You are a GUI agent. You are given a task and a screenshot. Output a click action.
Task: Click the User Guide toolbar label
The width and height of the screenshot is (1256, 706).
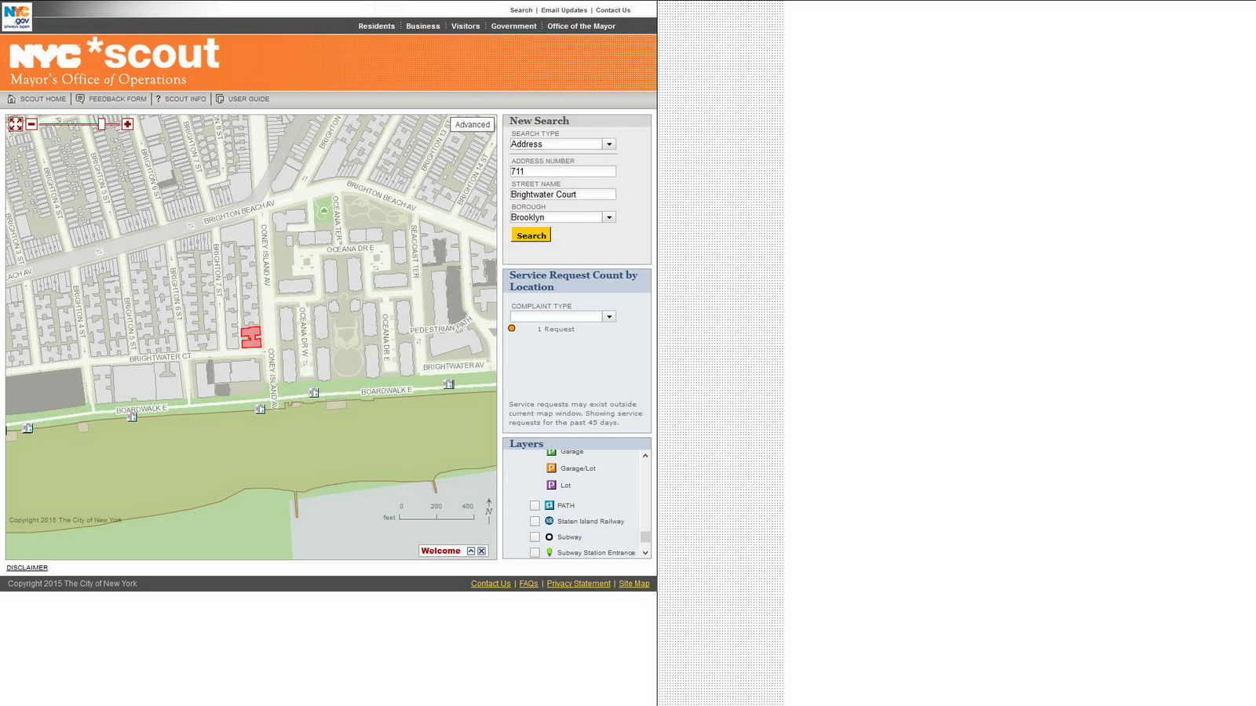point(249,99)
